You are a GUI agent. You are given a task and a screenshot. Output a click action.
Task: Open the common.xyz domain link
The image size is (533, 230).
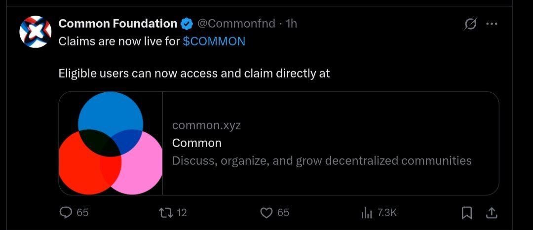click(x=206, y=125)
